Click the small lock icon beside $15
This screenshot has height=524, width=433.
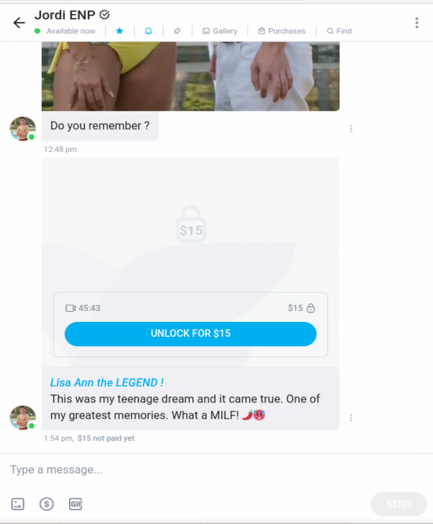point(311,308)
